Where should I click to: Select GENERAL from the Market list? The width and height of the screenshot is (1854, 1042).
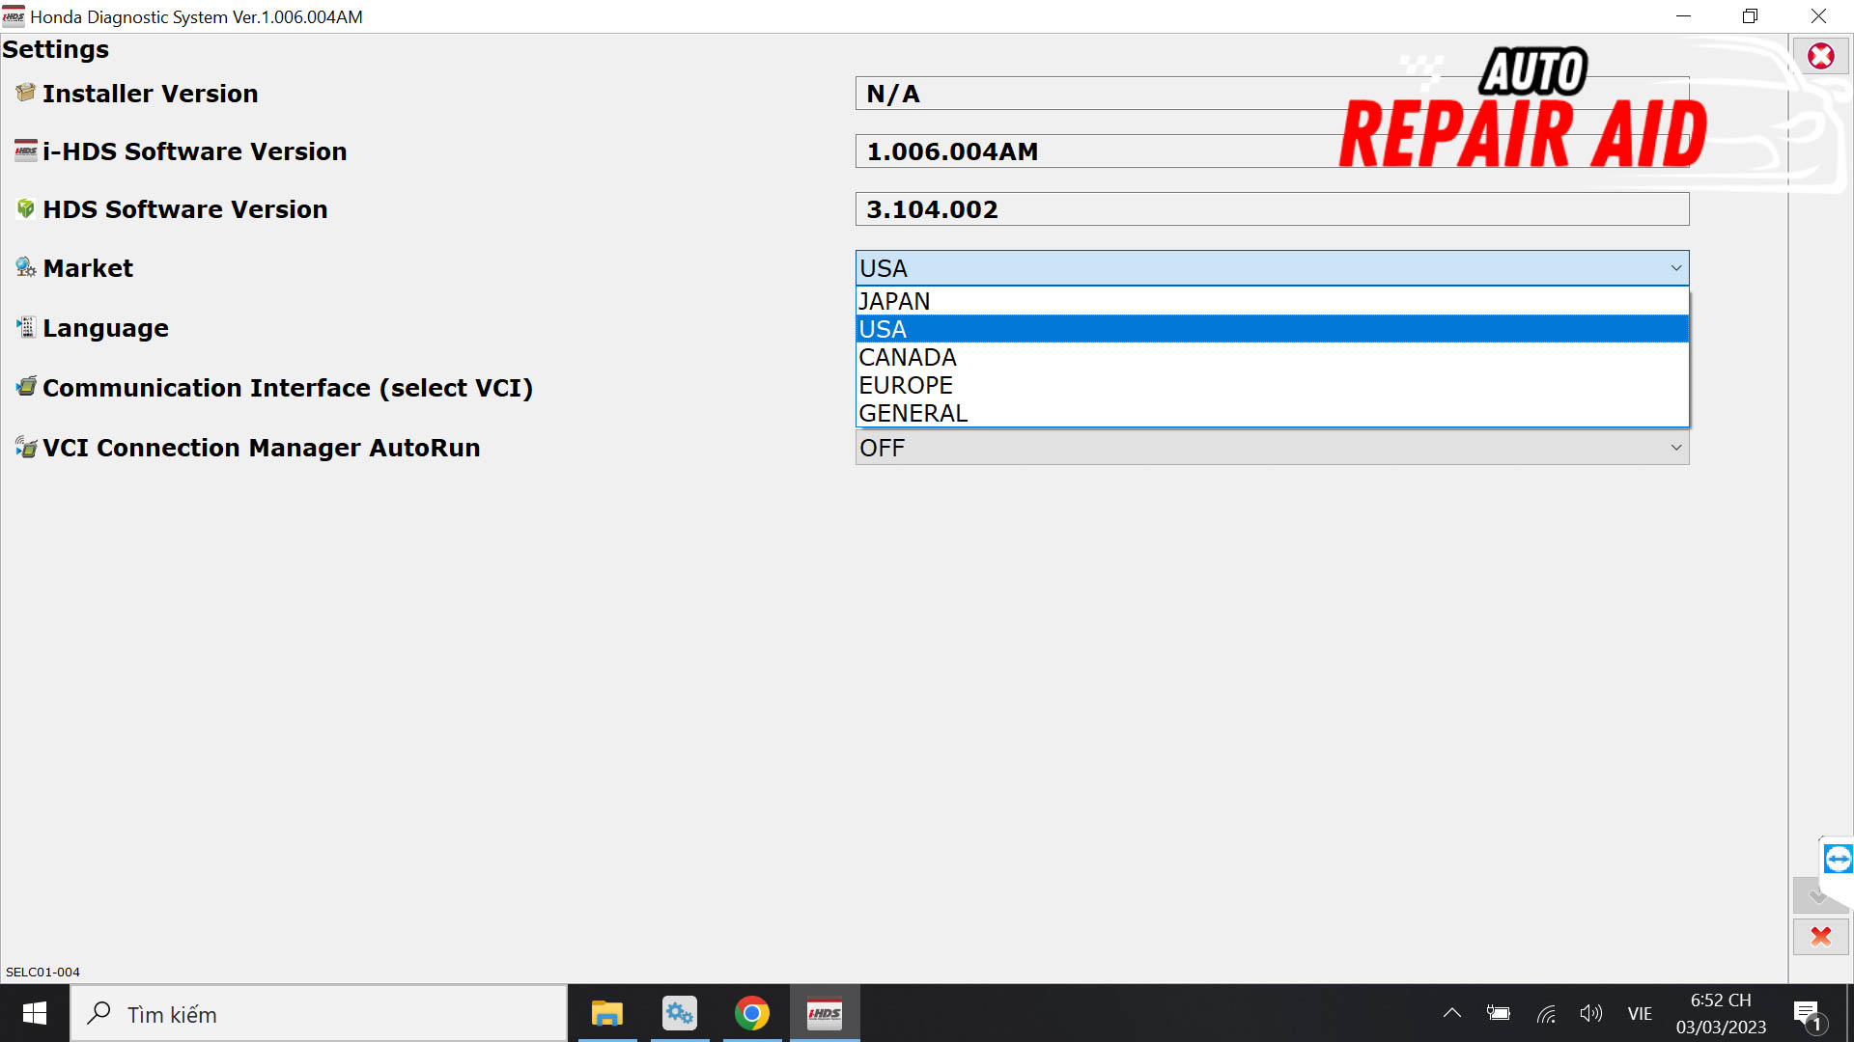pos(912,412)
